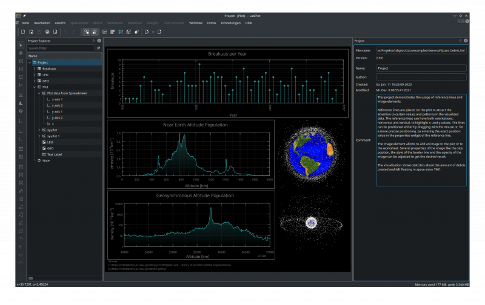
Task: Click the project Name field
Action: click(x=421, y=68)
